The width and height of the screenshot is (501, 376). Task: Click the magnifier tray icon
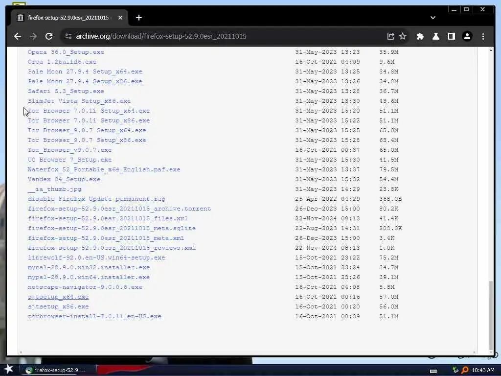[x=465, y=370]
